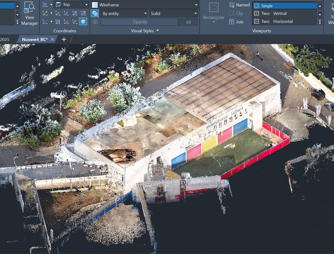Select Two: Vertical viewport configuration

click(x=274, y=13)
